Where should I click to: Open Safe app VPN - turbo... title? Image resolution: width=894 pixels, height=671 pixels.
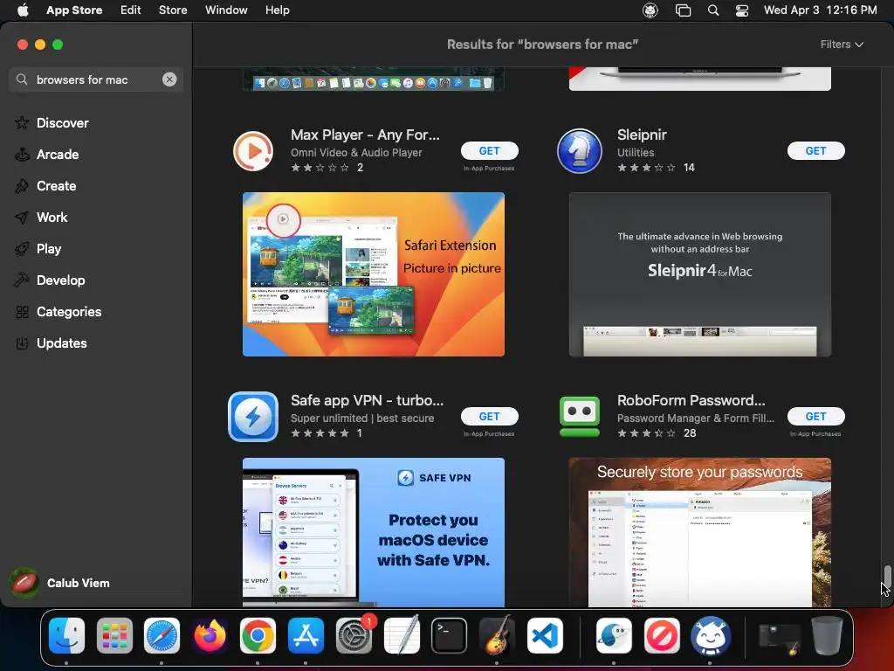tap(367, 400)
